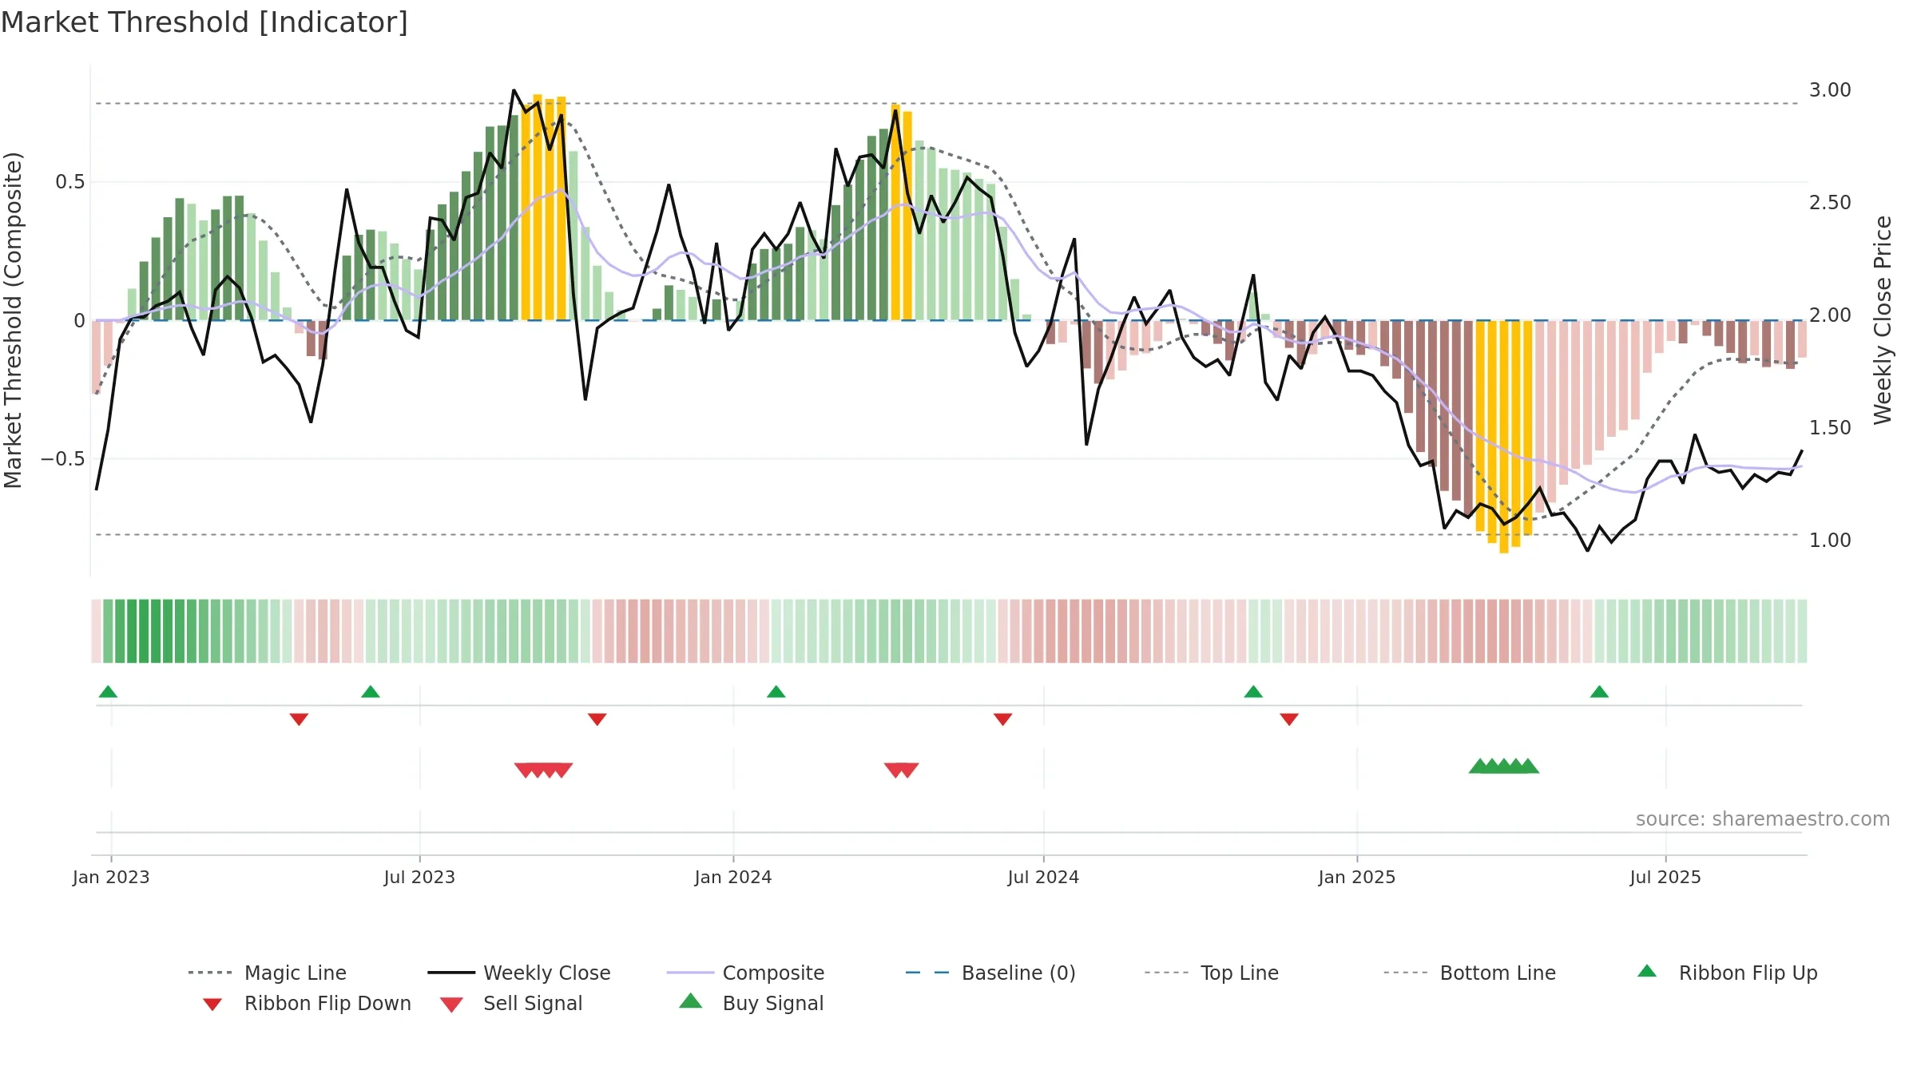Click the Jul 2025 x-axis label

[1665, 878]
